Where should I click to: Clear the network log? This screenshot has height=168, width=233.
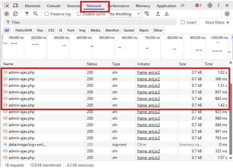(15, 14)
